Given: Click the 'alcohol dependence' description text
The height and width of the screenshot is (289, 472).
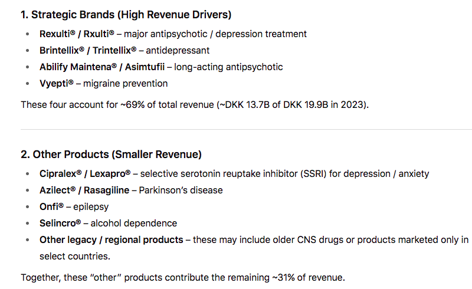Looking at the screenshot, I should (x=133, y=224).
